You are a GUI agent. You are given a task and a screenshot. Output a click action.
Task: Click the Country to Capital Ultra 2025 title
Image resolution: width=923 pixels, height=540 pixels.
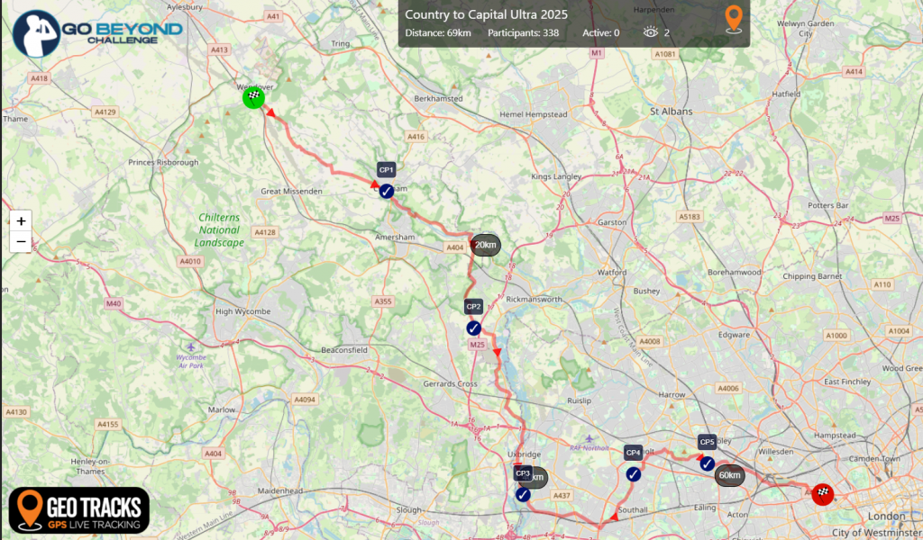pyautogui.click(x=486, y=14)
